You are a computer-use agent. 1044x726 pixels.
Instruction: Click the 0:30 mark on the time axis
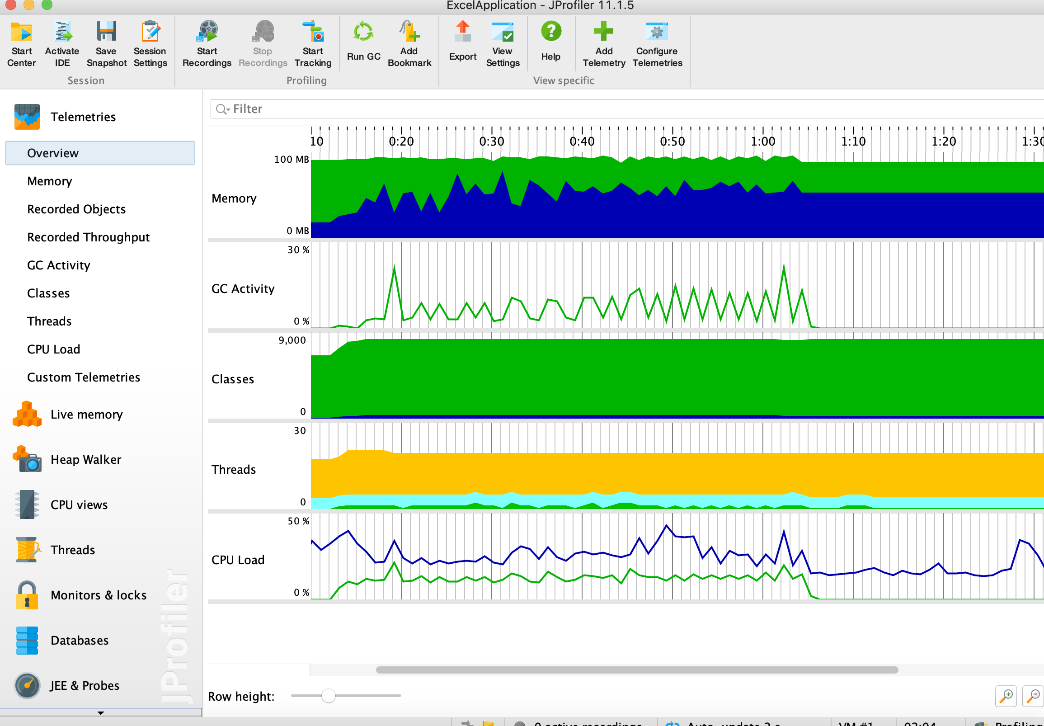[x=492, y=141]
